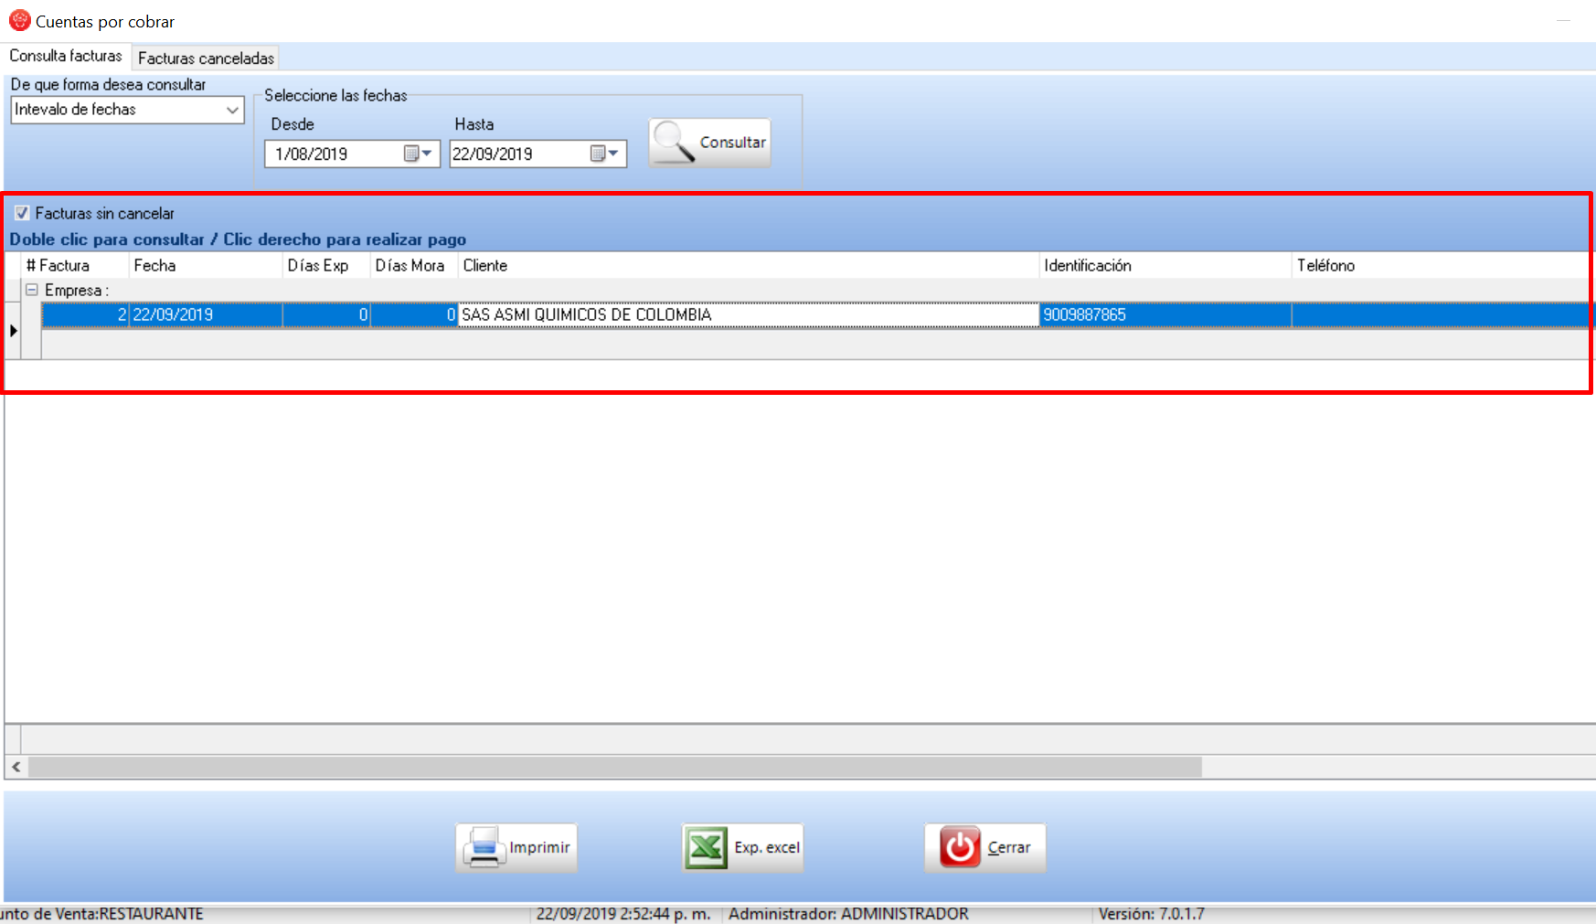Collapse the Empresa group row

[32, 290]
